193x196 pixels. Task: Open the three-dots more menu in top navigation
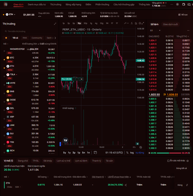coord(172,5)
